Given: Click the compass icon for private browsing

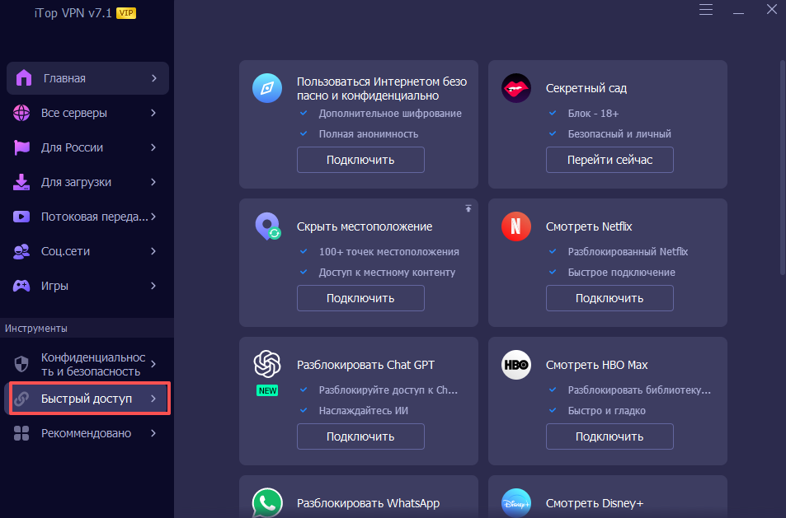Looking at the screenshot, I should click(x=267, y=88).
